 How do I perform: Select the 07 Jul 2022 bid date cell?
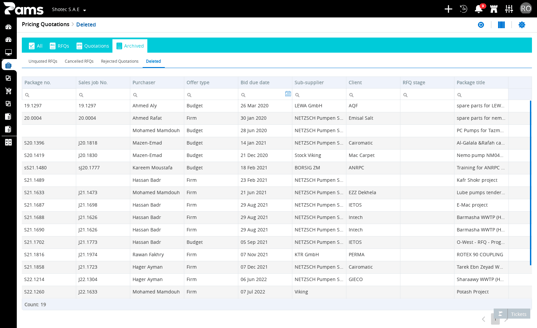pyautogui.click(x=265, y=292)
